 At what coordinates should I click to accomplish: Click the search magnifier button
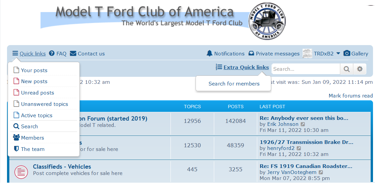tap(347, 69)
